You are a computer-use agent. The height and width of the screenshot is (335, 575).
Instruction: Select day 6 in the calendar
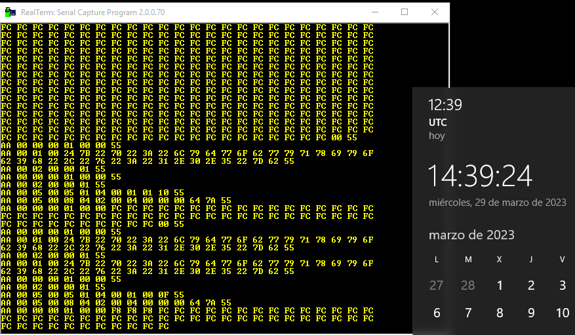coord(437,313)
